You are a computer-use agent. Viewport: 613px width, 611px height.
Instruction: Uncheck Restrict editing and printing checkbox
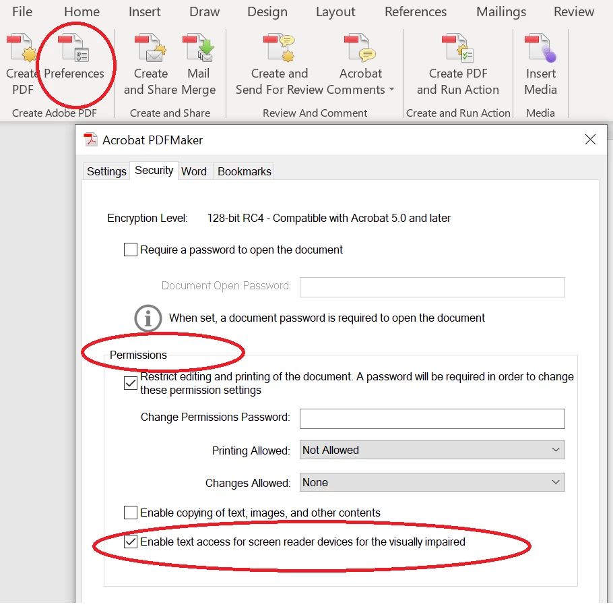(131, 383)
